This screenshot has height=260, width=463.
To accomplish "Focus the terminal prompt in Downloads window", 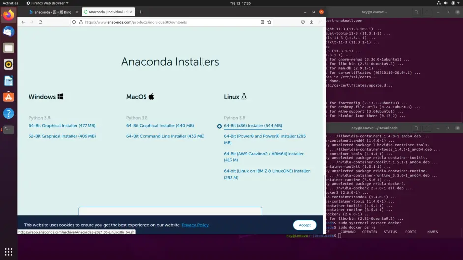I will tap(340, 236).
